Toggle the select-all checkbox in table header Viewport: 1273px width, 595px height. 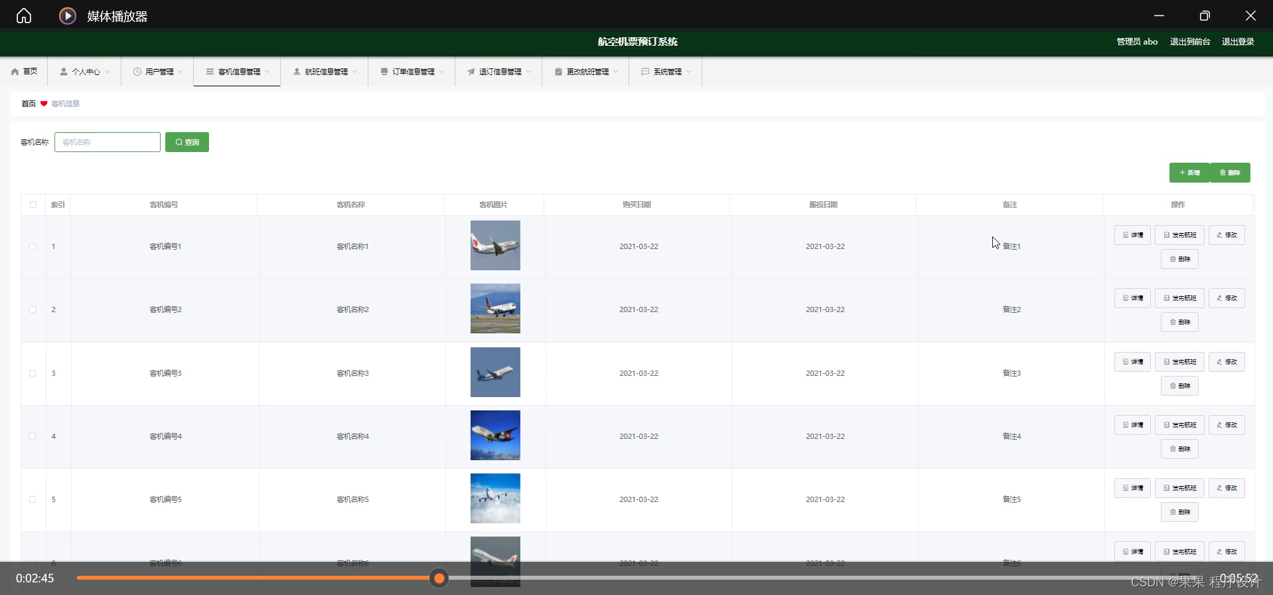(x=33, y=205)
